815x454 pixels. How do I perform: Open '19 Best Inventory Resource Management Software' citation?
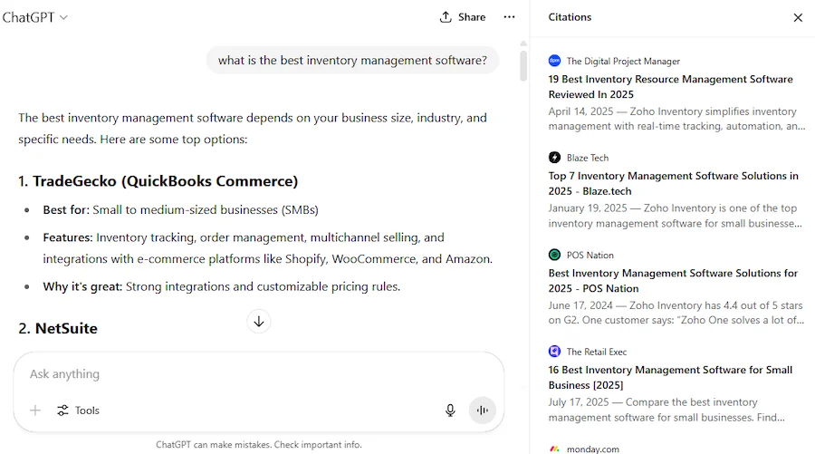[670, 87]
